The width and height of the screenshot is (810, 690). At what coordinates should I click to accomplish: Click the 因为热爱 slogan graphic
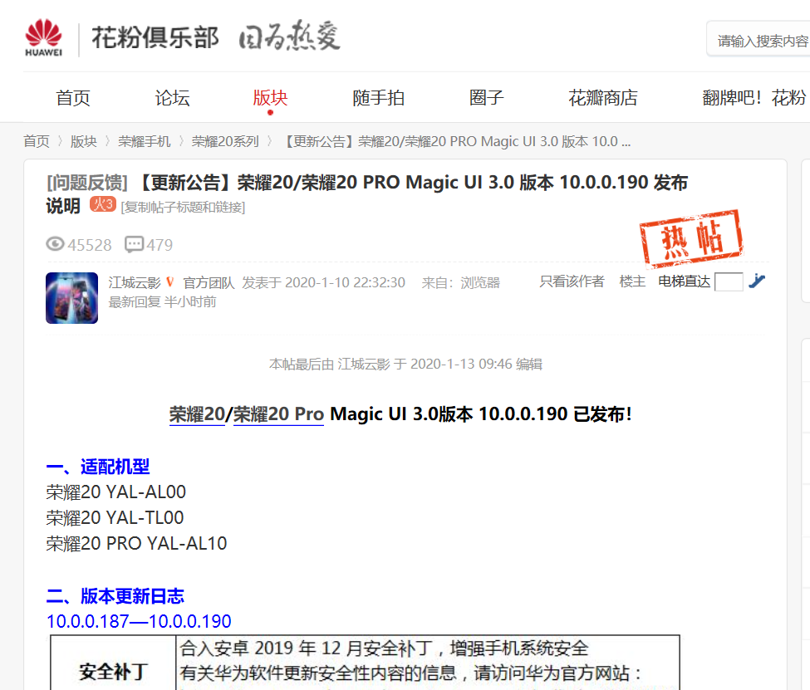[x=289, y=36]
